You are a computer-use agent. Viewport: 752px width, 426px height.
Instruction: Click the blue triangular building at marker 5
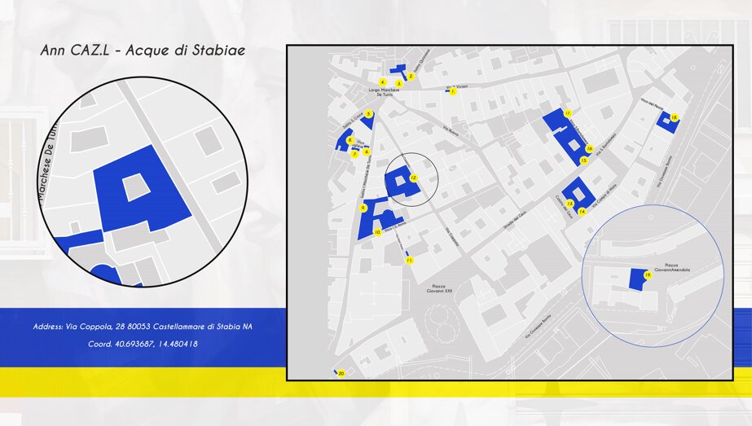[x=369, y=122]
